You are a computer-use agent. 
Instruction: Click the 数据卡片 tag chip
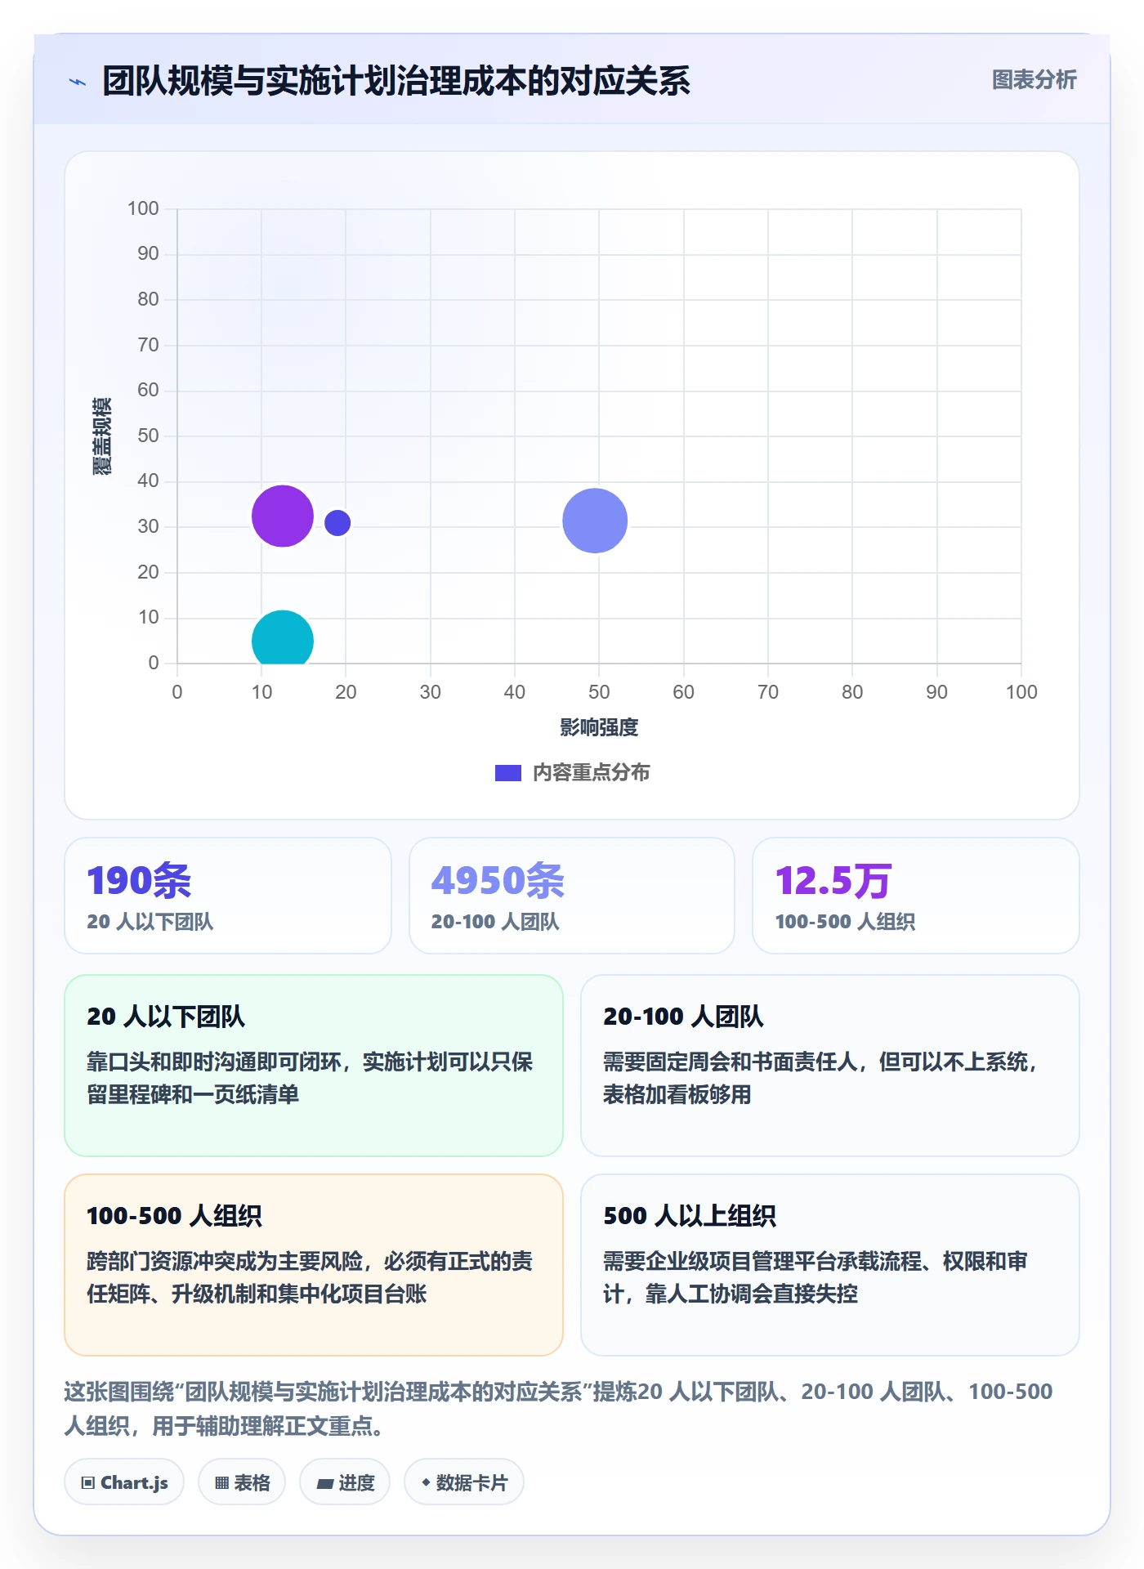[x=464, y=1482]
